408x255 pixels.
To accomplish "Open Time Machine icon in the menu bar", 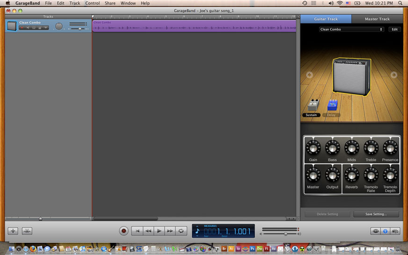I will [305, 3].
